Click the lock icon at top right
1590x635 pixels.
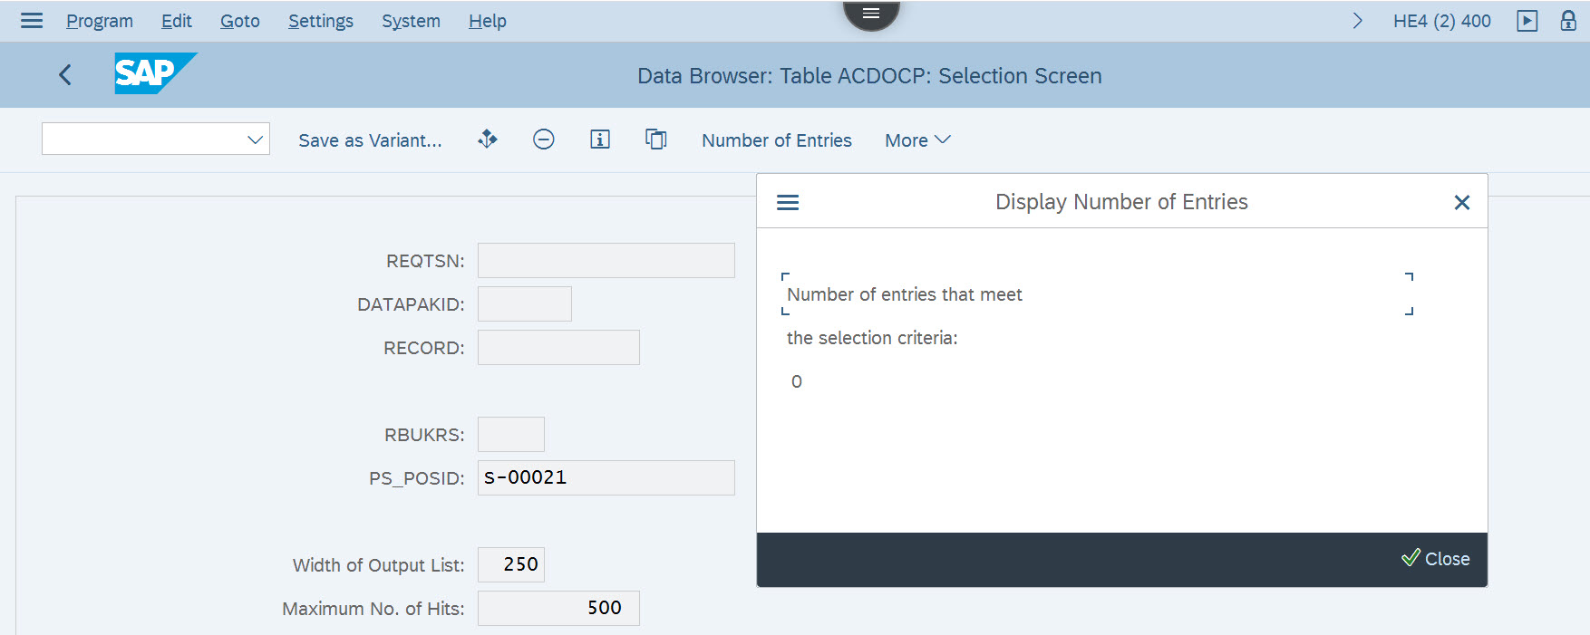[x=1567, y=21]
